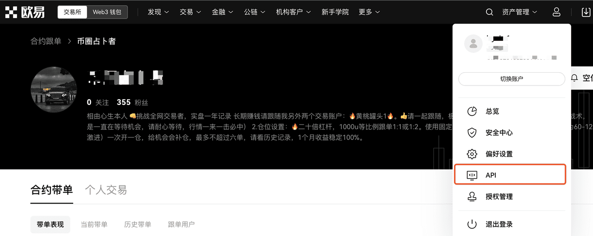Screen dimensions: 593x236
Task: Click the Security Center shield icon
Action: pyautogui.click(x=472, y=133)
